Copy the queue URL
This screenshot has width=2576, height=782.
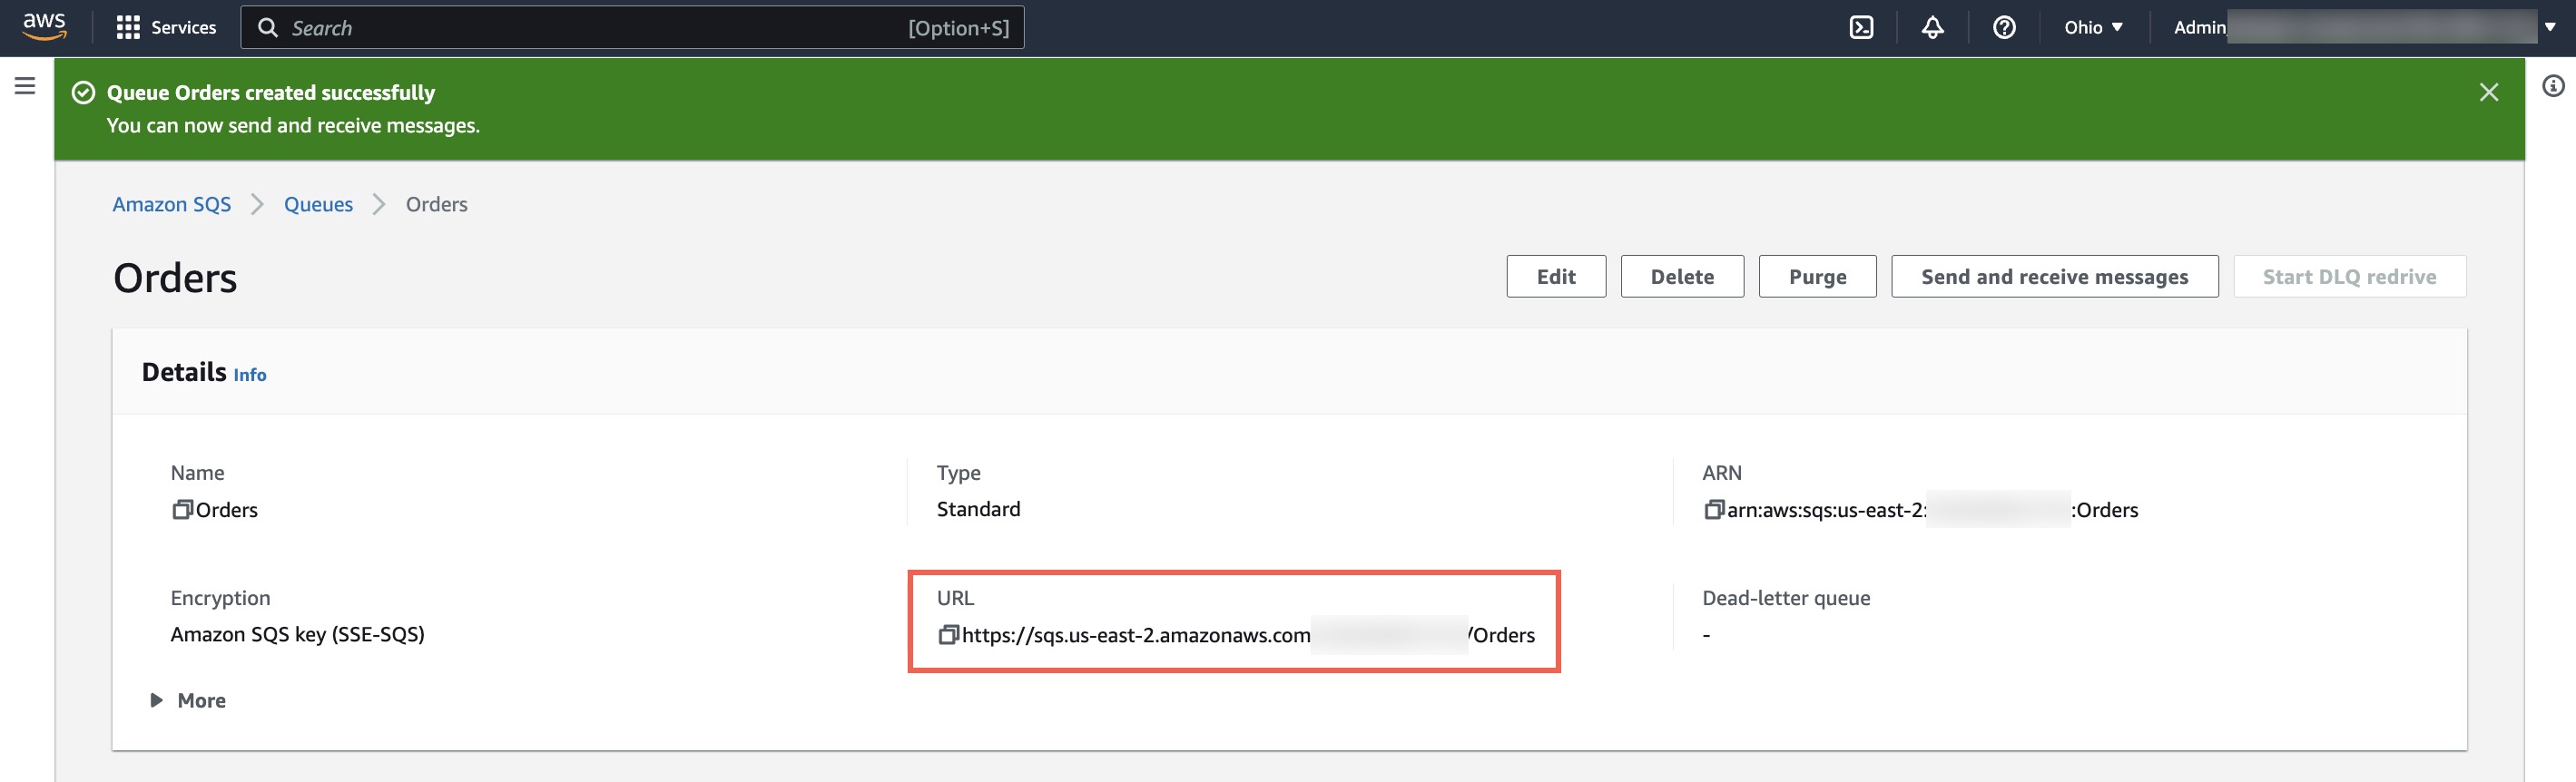click(948, 635)
